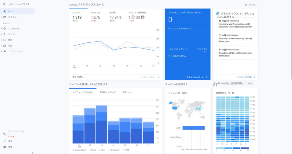Expand the Behavior reports arrow

pyautogui.click(x=2, y=46)
